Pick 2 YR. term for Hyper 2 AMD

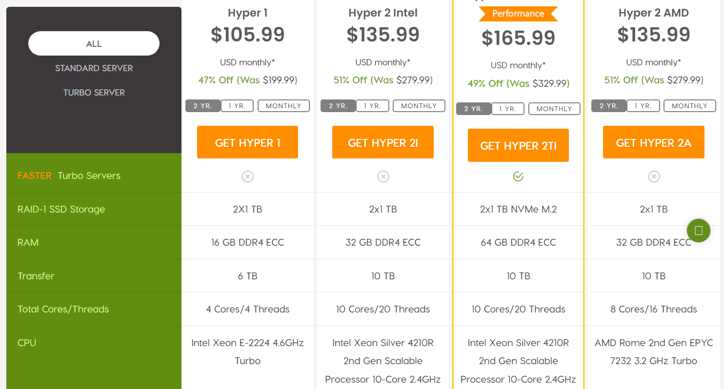point(609,106)
